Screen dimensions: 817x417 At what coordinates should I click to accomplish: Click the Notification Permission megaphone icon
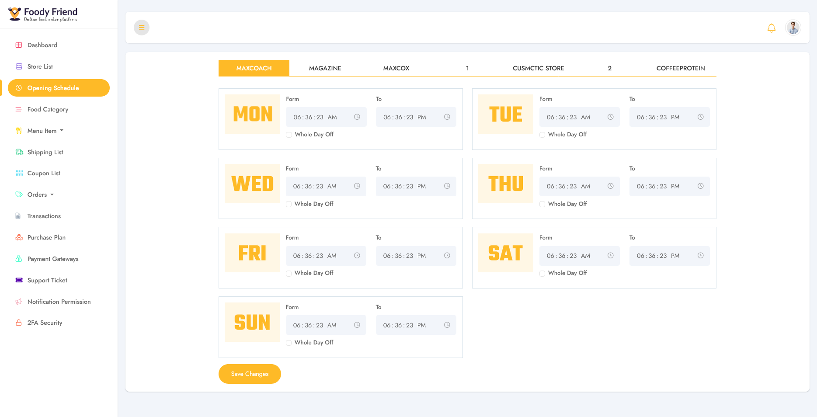point(19,302)
